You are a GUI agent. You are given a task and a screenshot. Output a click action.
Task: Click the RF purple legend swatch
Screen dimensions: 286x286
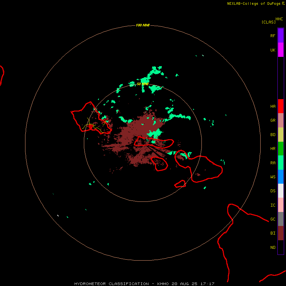point(281,36)
